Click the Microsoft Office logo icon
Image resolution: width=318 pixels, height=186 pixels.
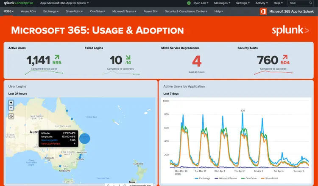pos(263,11)
